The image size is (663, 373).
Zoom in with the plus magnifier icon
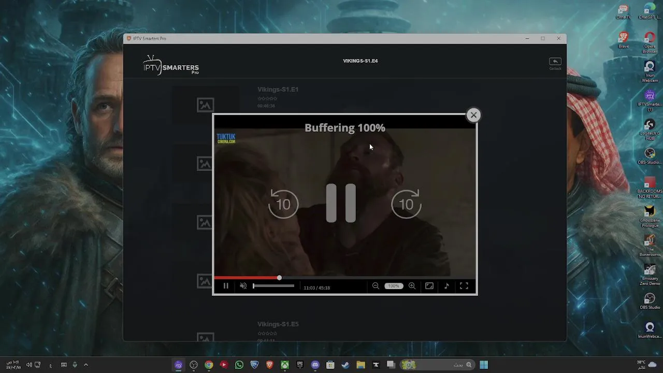412,286
